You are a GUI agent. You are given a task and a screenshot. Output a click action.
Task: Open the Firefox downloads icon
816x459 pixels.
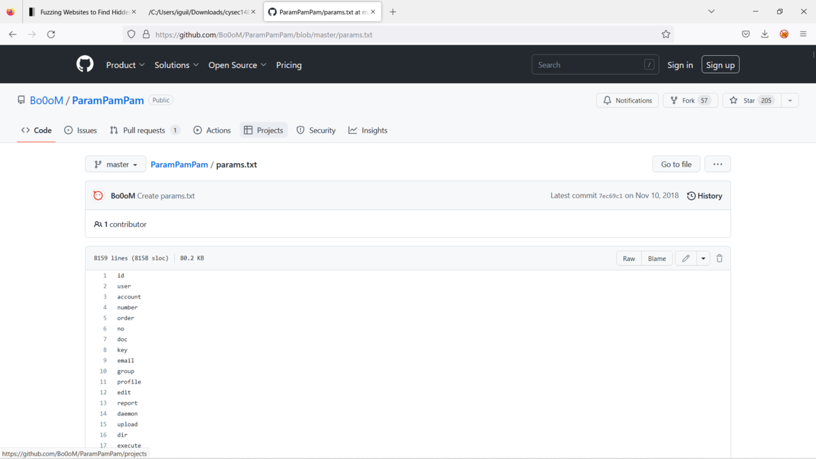pyautogui.click(x=764, y=34)
